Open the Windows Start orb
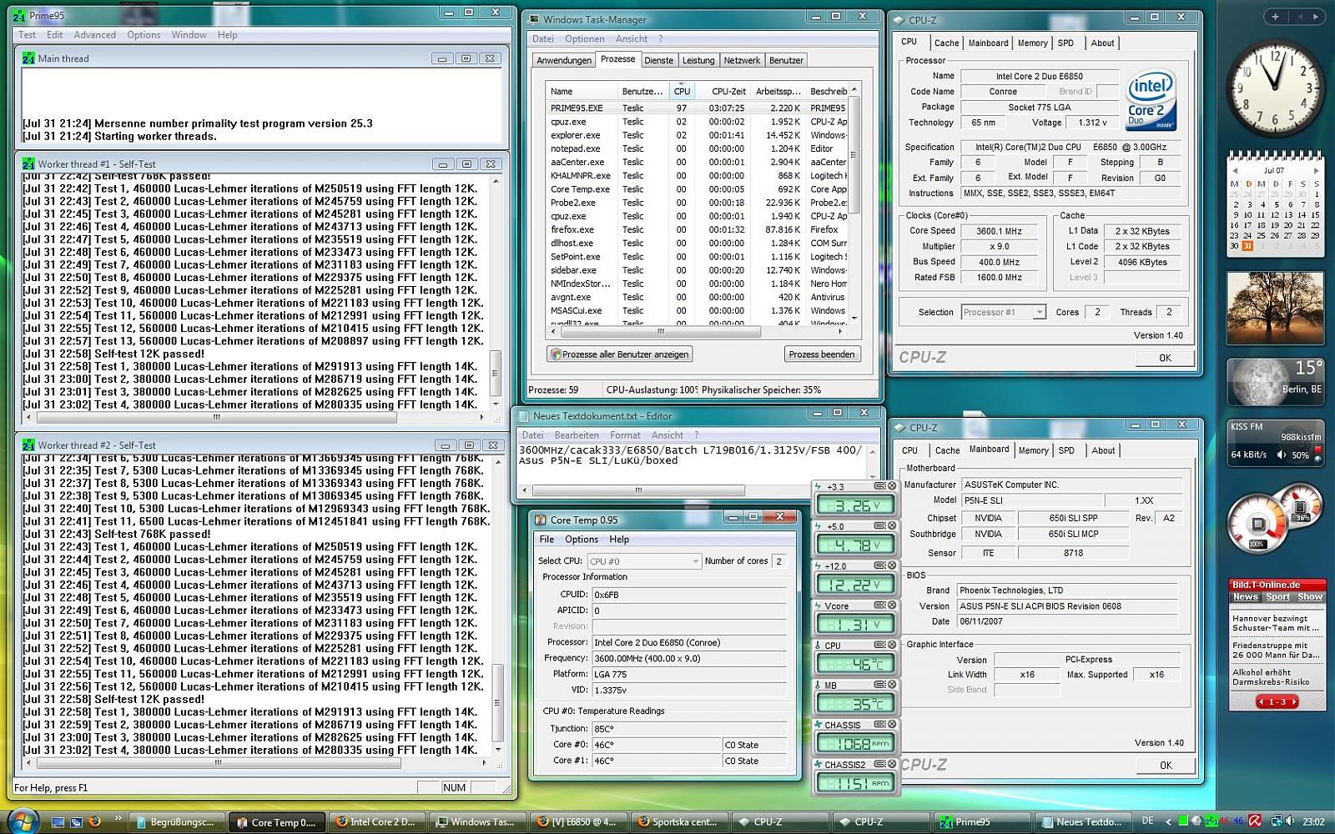 (22, 821)
